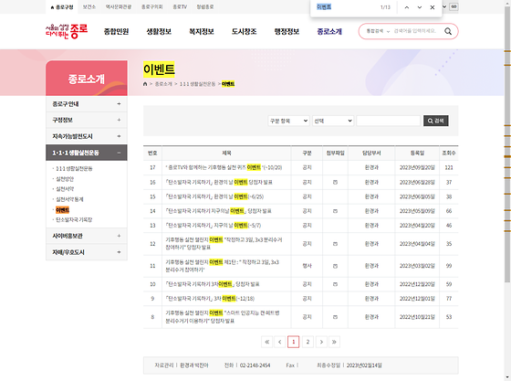
Task: Open the 생활정보 main menu
Action: coord(159,32)
